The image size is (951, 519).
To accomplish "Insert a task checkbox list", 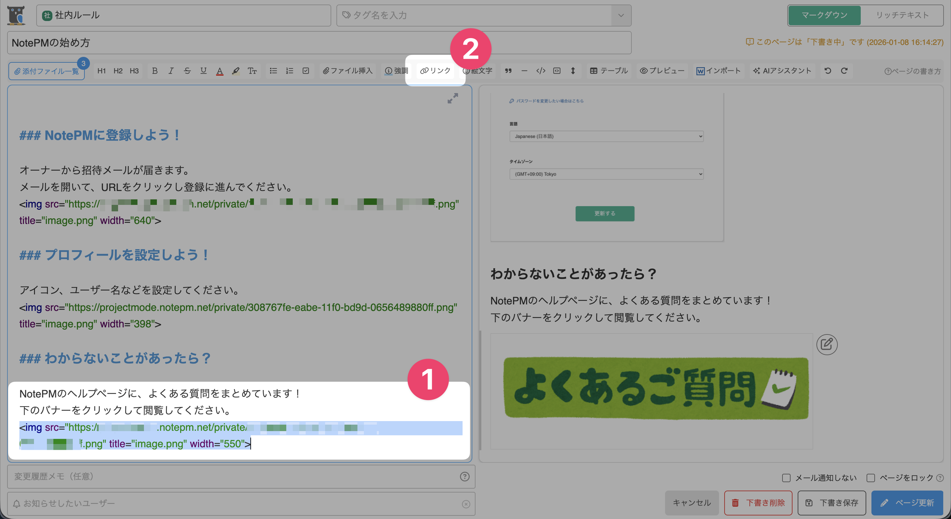I will tap(306, 70).
